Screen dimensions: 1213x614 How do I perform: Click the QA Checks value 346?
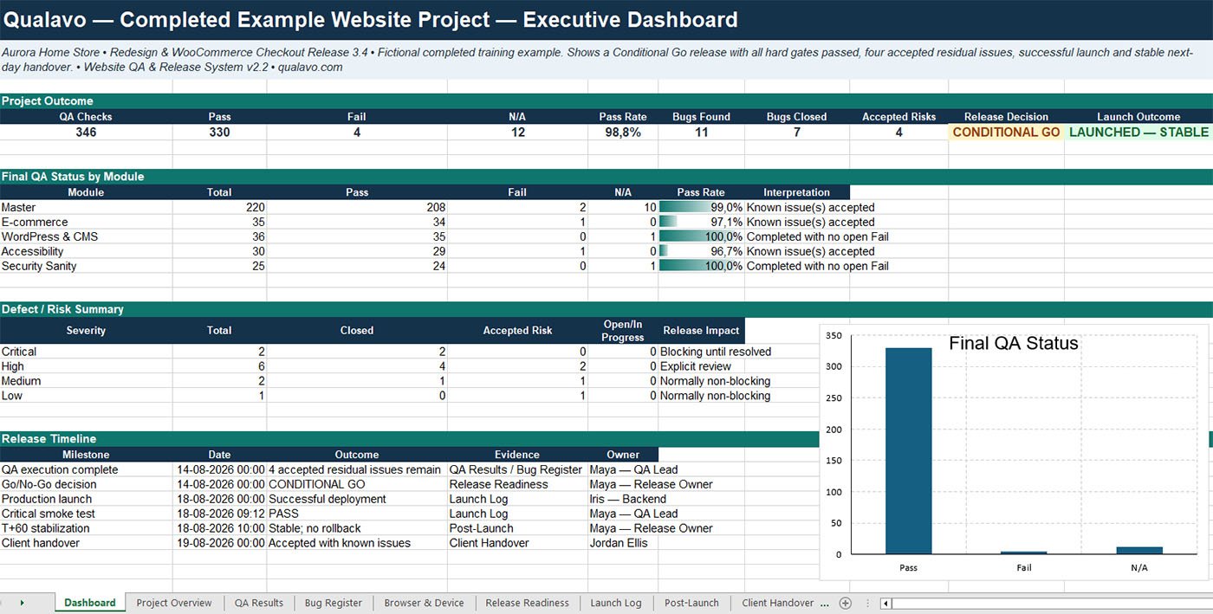(86, 132)
